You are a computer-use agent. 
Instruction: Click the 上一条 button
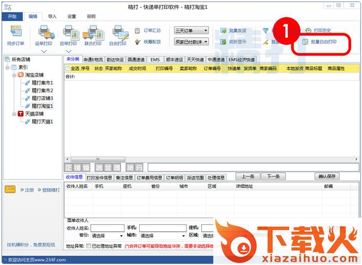(x=248, y=176)
